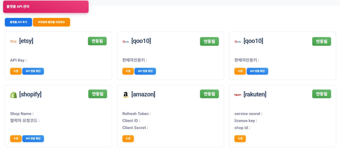This screenshot has width=340, height=151.
Task: Click the 연동됨 badge on the rakuten card
Action: pyautogui.click(x=322, y=94)
